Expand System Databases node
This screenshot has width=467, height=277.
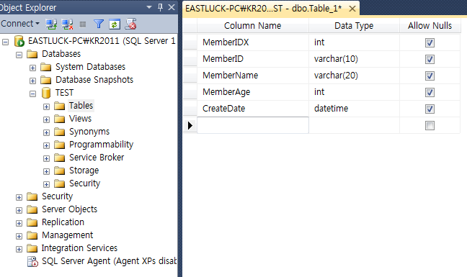click(32, 68)
